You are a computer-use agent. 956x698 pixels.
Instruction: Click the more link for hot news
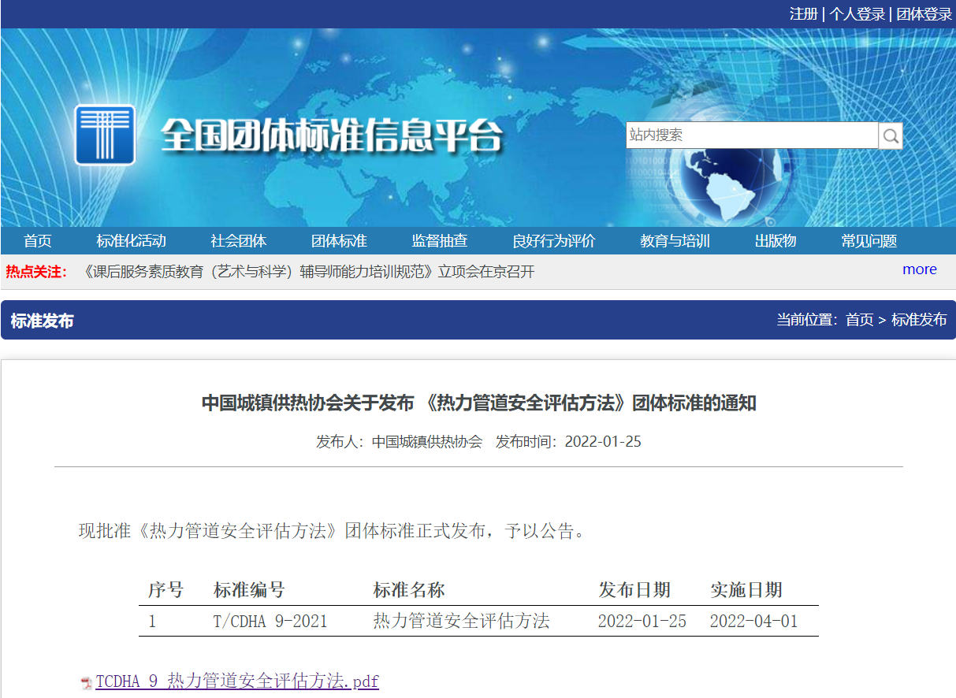coord(919,269)
